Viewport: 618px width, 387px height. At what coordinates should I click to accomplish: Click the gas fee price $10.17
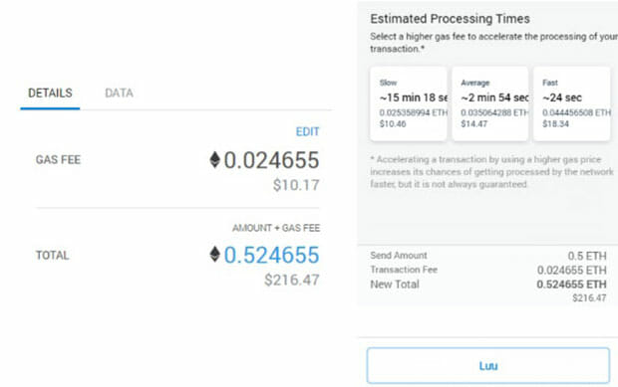point(296,185)
